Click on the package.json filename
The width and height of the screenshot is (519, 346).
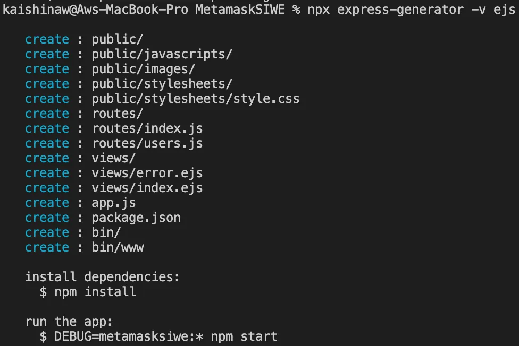136,218
